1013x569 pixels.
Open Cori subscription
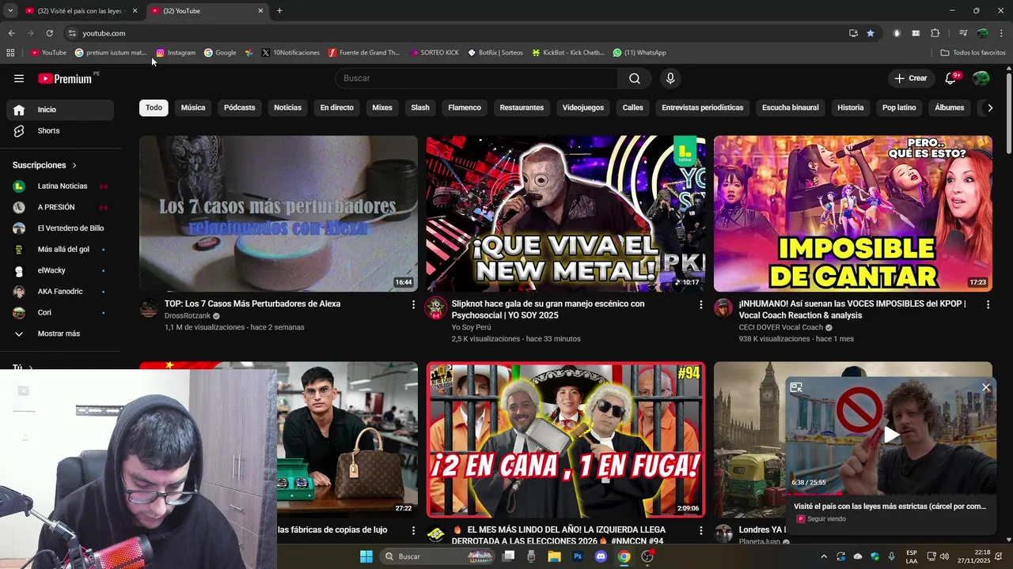[x=60, y=312]
